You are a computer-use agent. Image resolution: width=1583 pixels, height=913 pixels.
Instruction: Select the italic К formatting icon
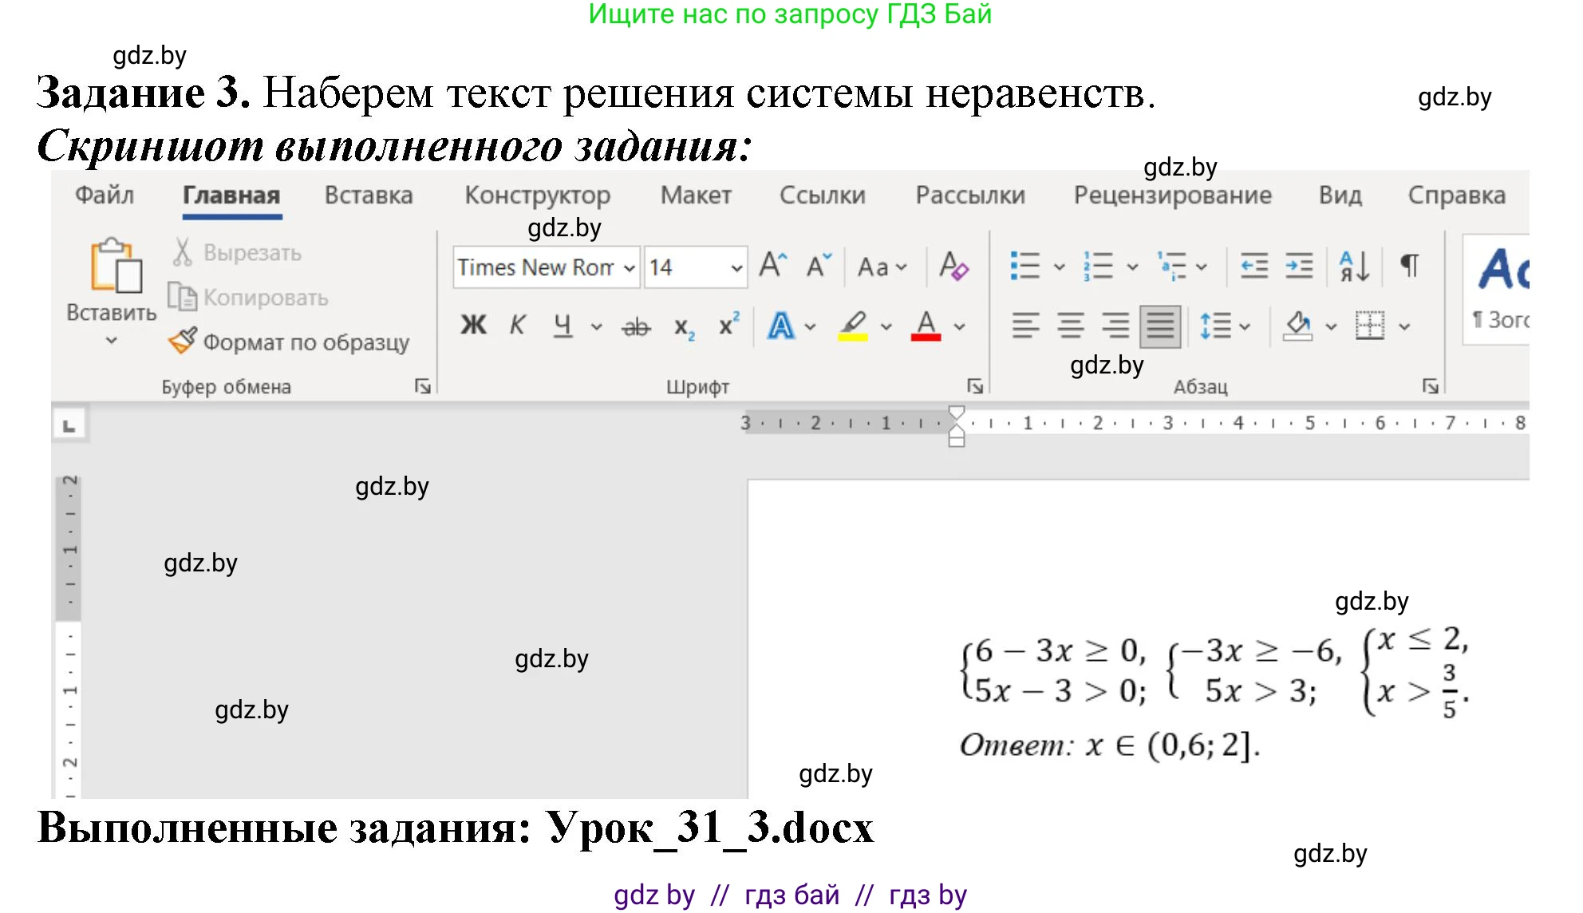(518, 325)
